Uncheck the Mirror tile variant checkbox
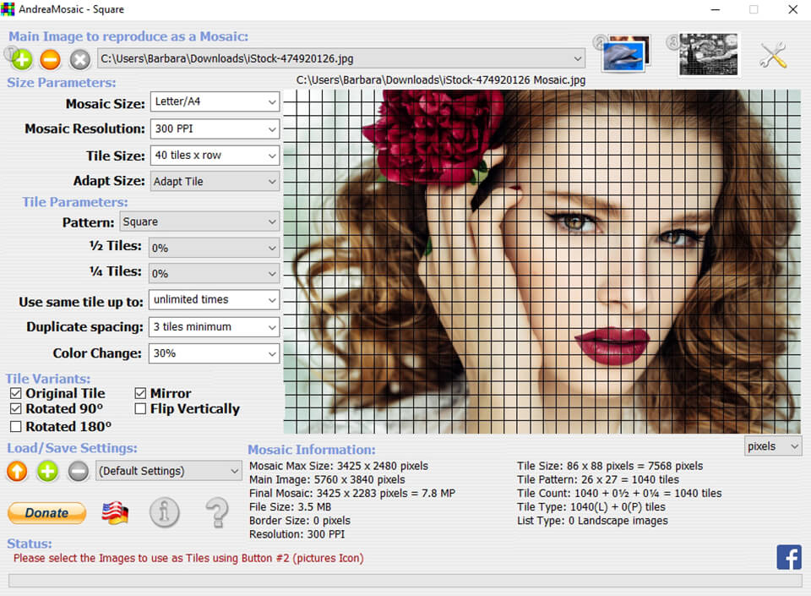Image resolution: width=811 pixels, height=596 pixels. click(x=141, y=394)
